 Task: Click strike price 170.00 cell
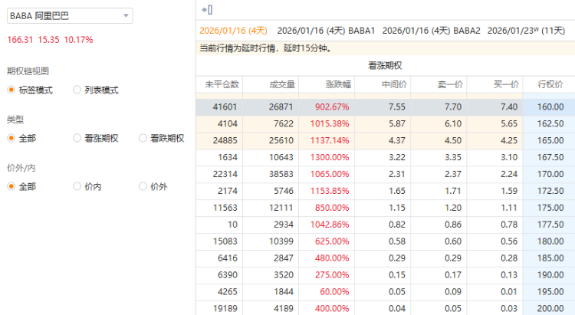click(x=549, y=174)
